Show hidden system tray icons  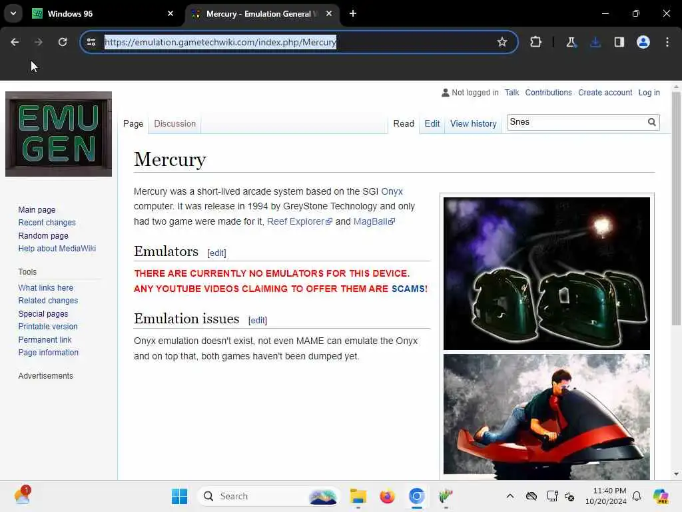click(x=510, y=496)
